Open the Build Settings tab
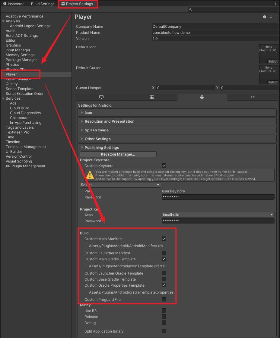This screenshot has height=338, width=280. (x=42, y=4)
